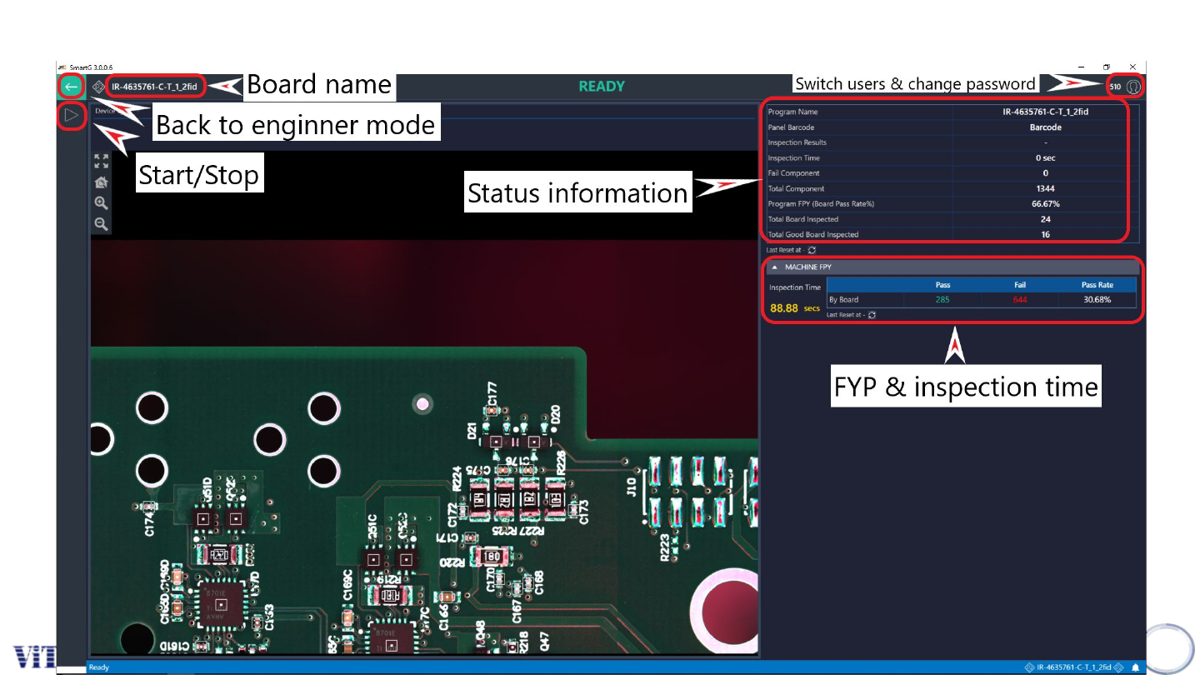Screen dimensions: 1200x675
Task: Click the fit-to-screen expand arrows icon
Action: (101, 161)
